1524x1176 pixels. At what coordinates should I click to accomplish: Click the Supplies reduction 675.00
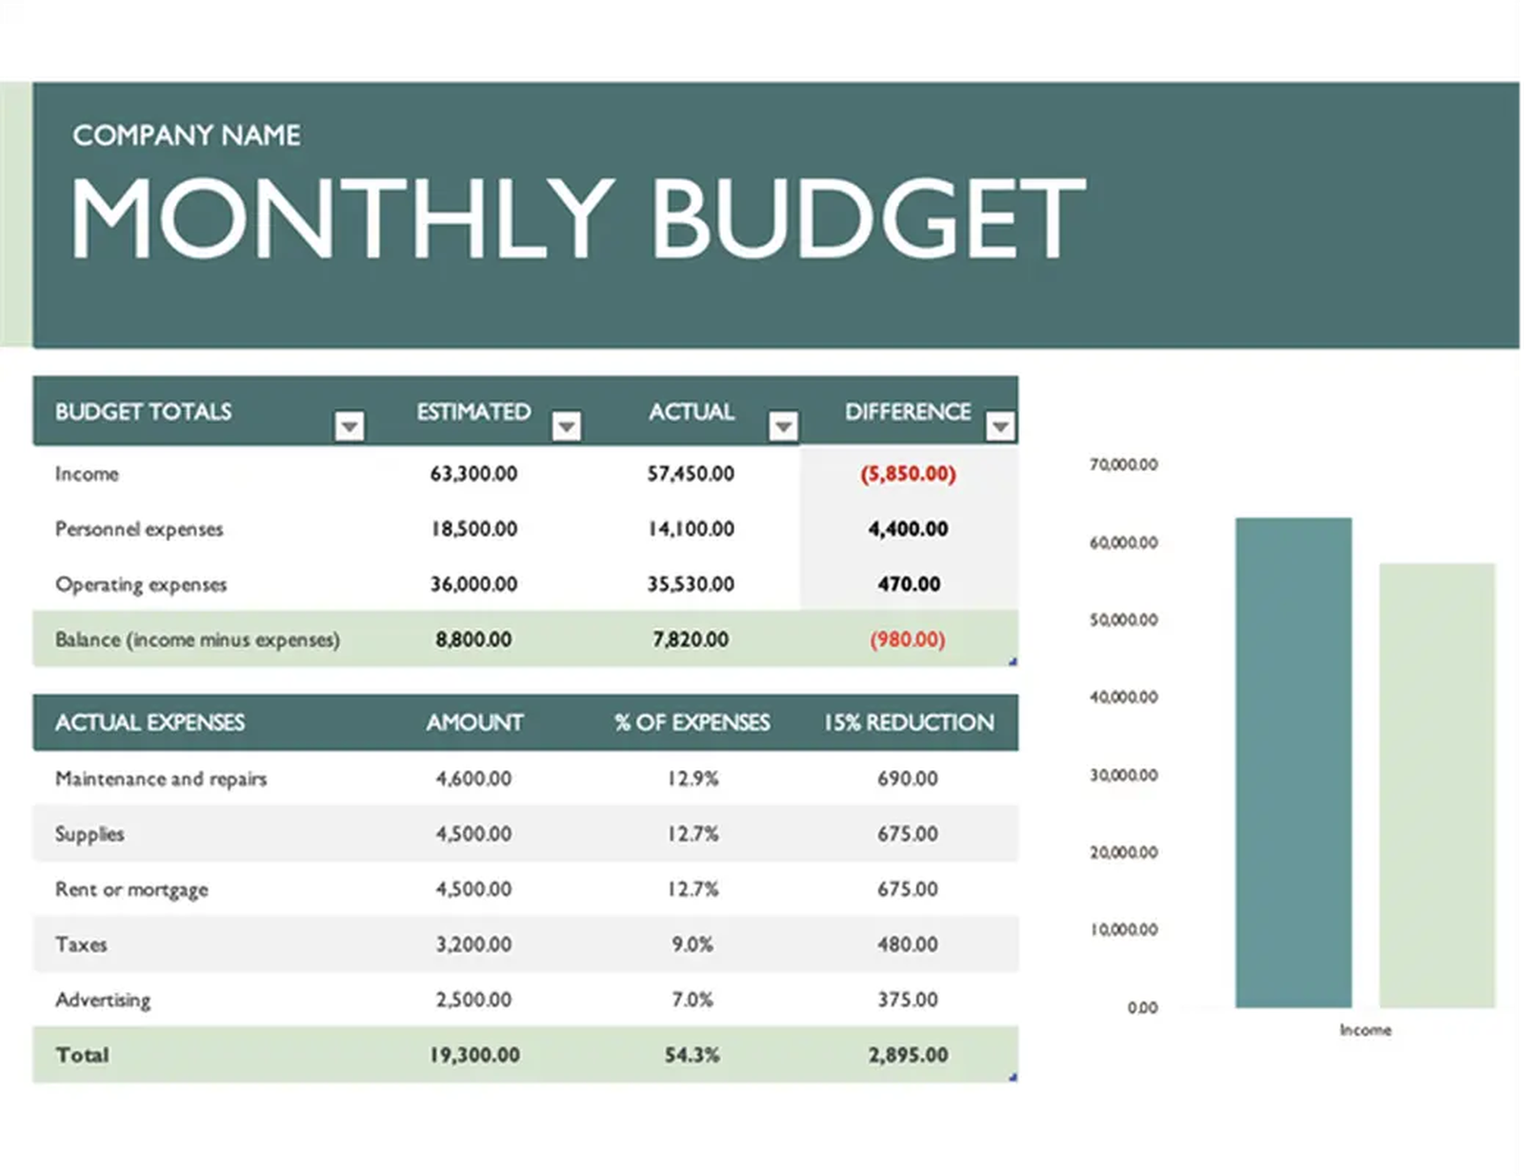tap(908, 834)
